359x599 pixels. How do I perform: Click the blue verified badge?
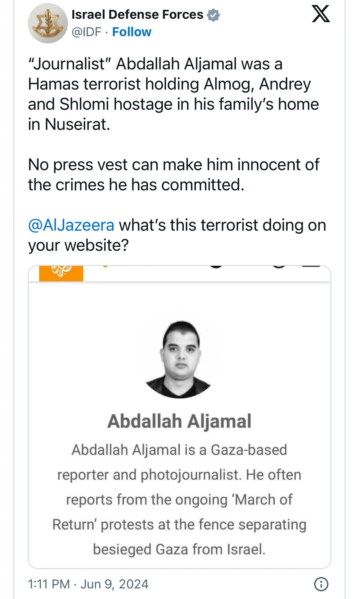(x=213, y=15)
